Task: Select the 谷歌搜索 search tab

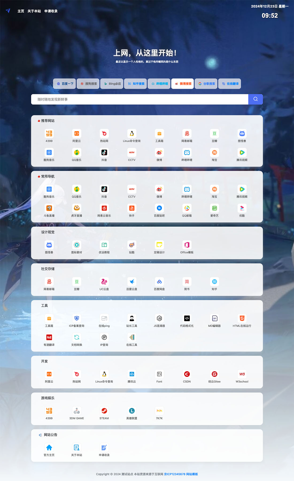Action: (206, 84)
